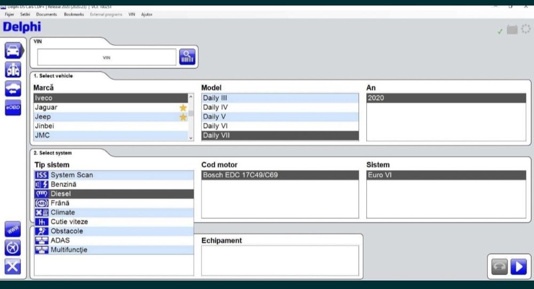Select System Scan ISS system type

[114, 175]
